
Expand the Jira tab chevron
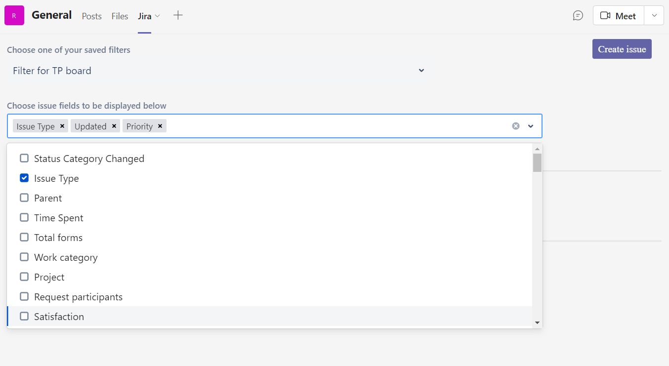[157, 16]
